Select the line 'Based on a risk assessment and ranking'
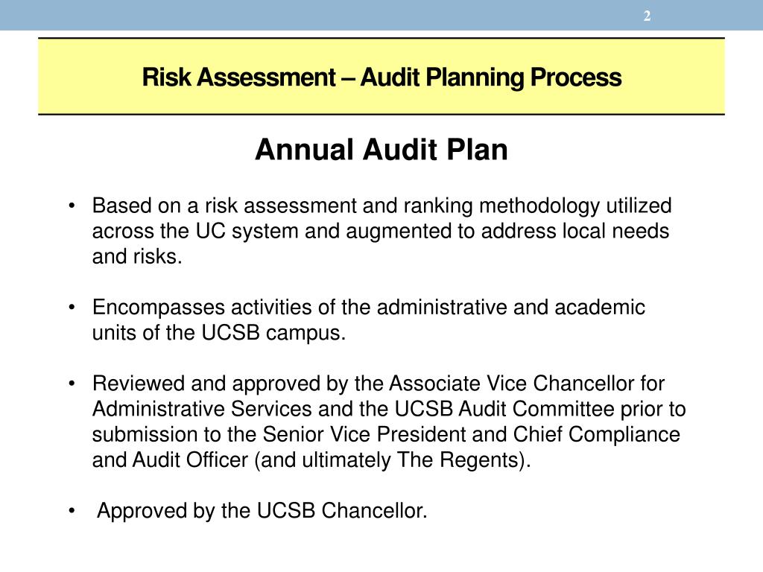This screenshot has height=572, width=763. coord(382,206)
